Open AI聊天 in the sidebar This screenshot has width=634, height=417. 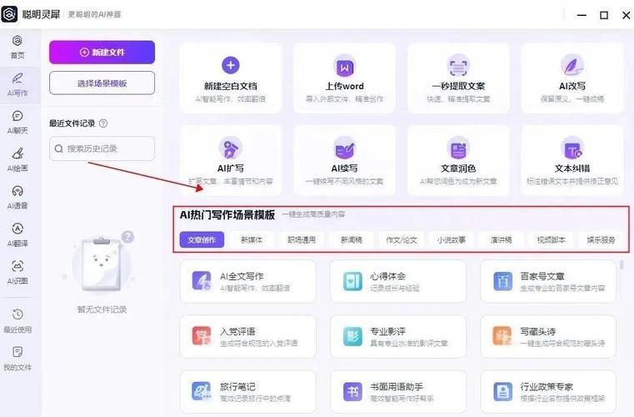(x=17, y=116)
